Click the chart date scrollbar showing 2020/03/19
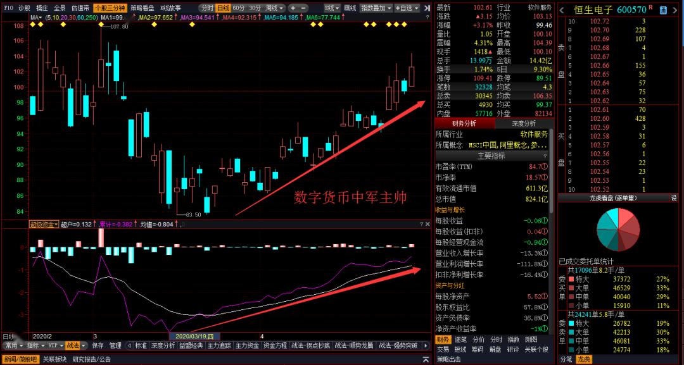 [193, 335]
